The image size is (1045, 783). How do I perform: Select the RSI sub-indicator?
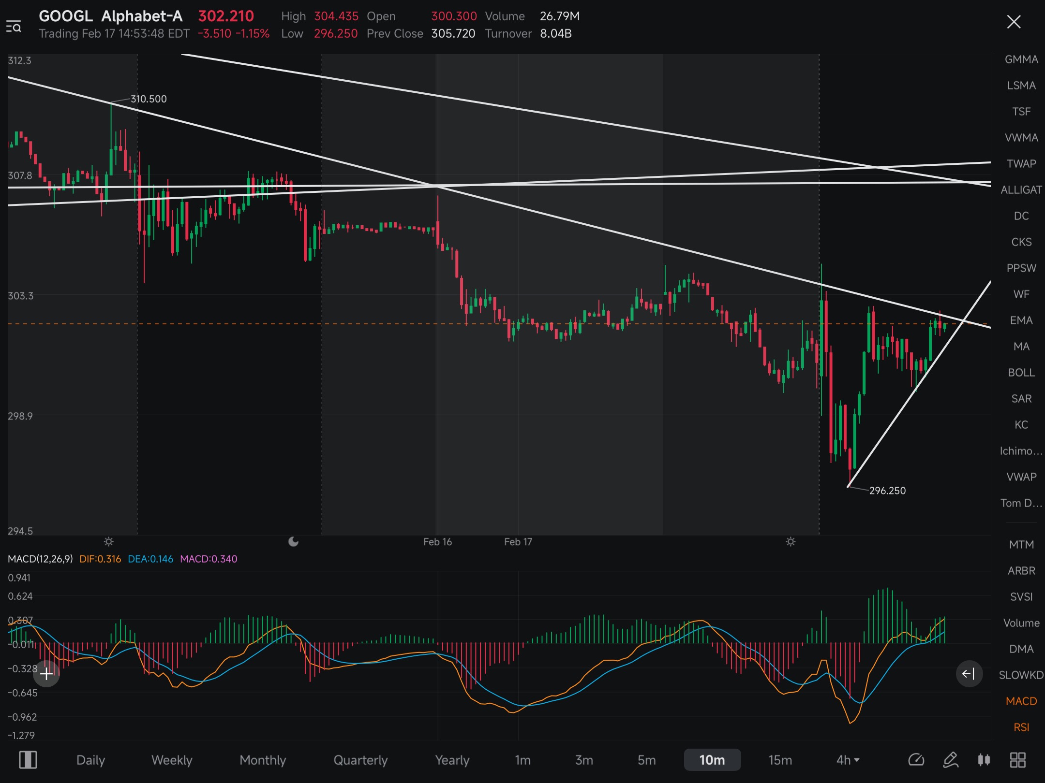click(1021, 727)
